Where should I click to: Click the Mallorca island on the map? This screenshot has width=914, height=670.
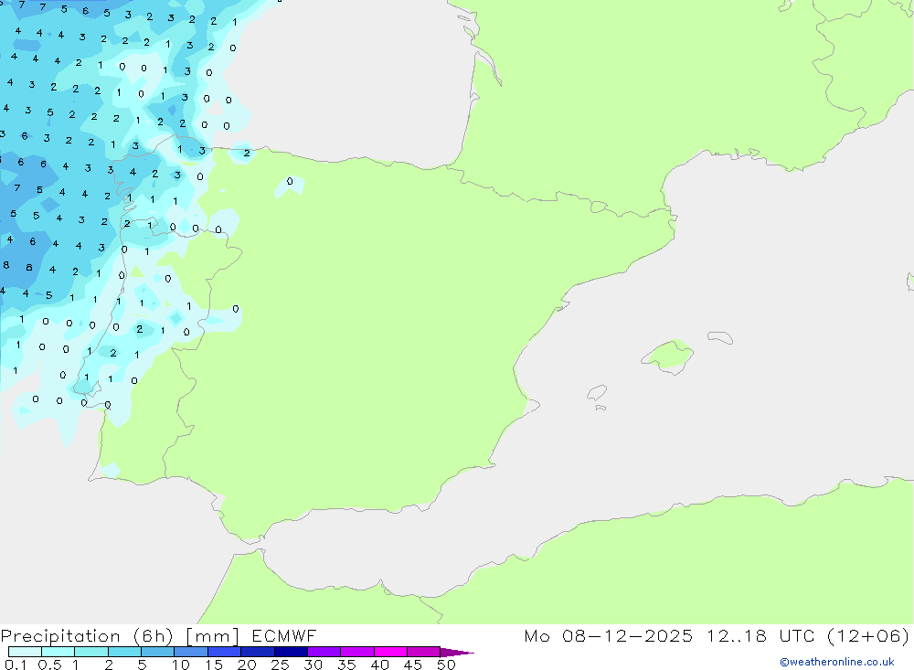pyautogui.click(x=668, y=356)
